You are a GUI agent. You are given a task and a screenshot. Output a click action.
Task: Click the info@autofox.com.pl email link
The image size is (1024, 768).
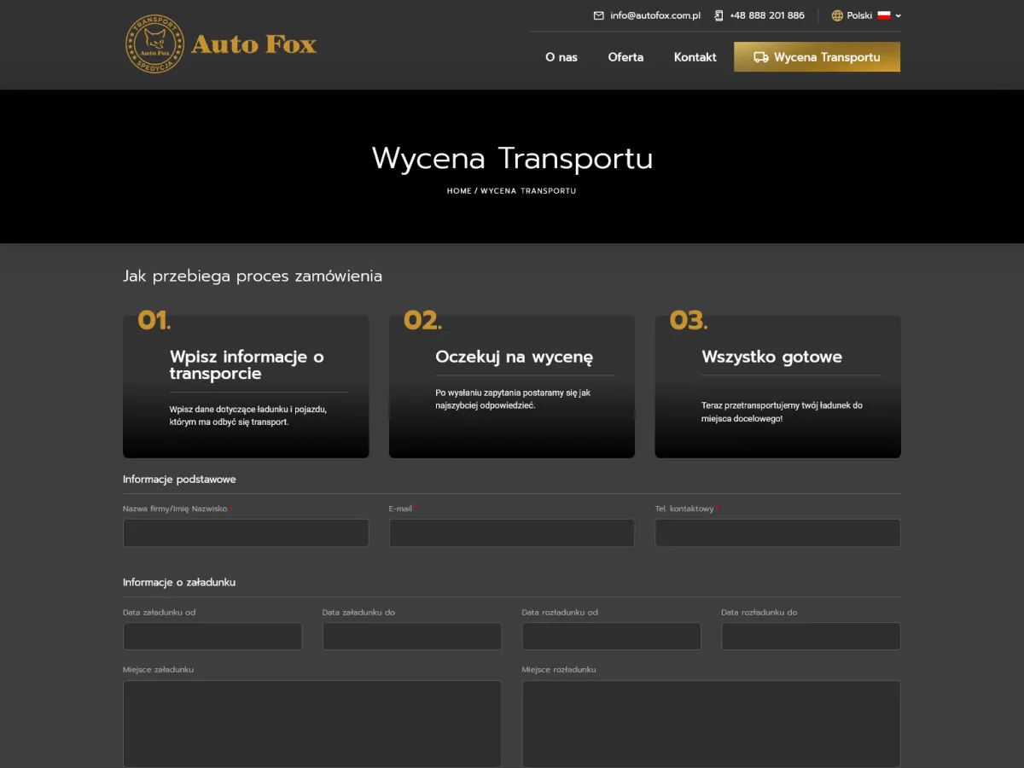[655, 15]
